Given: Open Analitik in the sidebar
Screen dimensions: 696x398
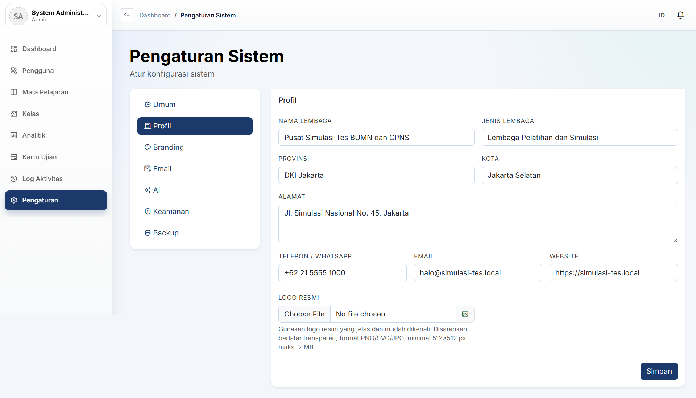Looking at the screenshot, I should tap(56, 135).
